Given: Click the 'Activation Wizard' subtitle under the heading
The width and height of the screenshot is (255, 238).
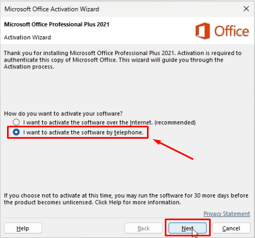Looking at the screenshot, I should (28, 37).
